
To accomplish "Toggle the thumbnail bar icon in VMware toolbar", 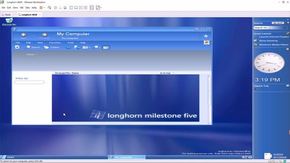I will point(76,8).
